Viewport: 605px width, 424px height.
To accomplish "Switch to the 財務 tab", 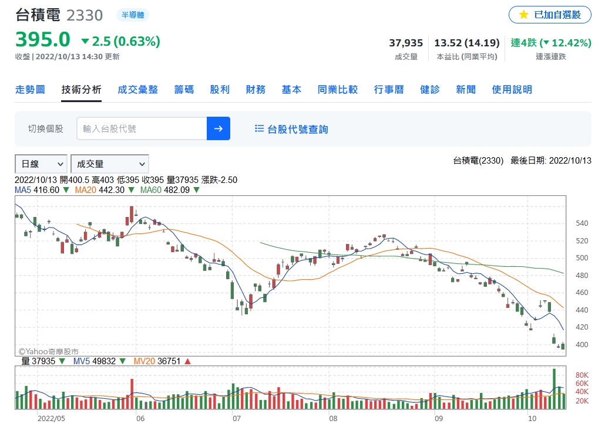I will (x=256, y=90).
